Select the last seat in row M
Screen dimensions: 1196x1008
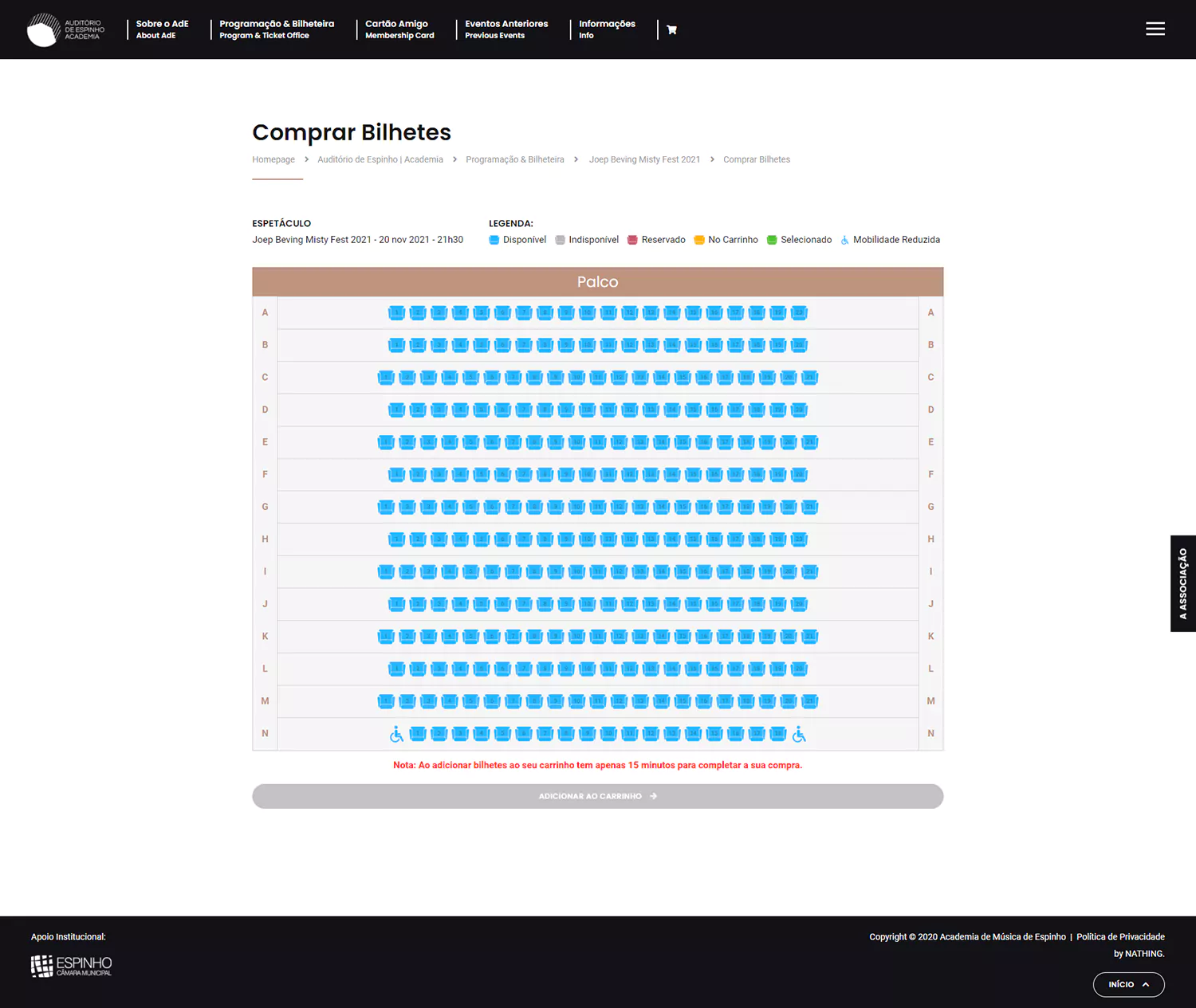click(x=809, y=701)
